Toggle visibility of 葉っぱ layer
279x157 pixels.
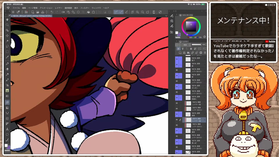coord(177,142)
